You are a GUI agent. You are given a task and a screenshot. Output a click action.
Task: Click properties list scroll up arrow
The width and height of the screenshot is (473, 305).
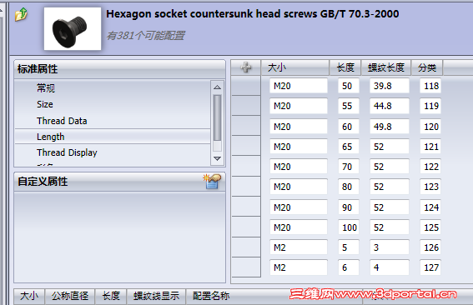217,87
